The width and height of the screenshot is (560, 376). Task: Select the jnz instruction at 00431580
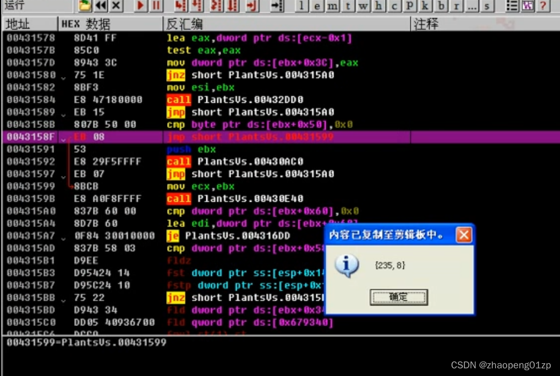(250, 75)
